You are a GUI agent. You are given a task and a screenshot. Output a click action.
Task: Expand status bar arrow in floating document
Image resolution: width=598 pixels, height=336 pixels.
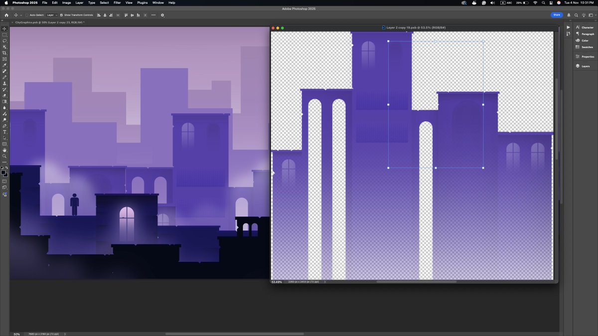pos(325,282)
